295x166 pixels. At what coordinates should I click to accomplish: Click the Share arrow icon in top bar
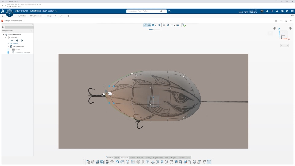[x=277, y=11]
